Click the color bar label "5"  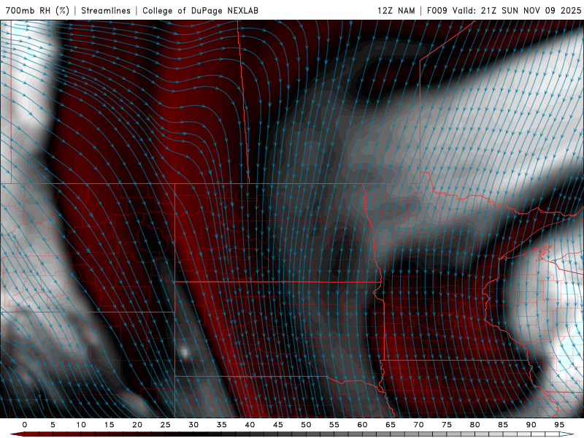tap(53, 425)
